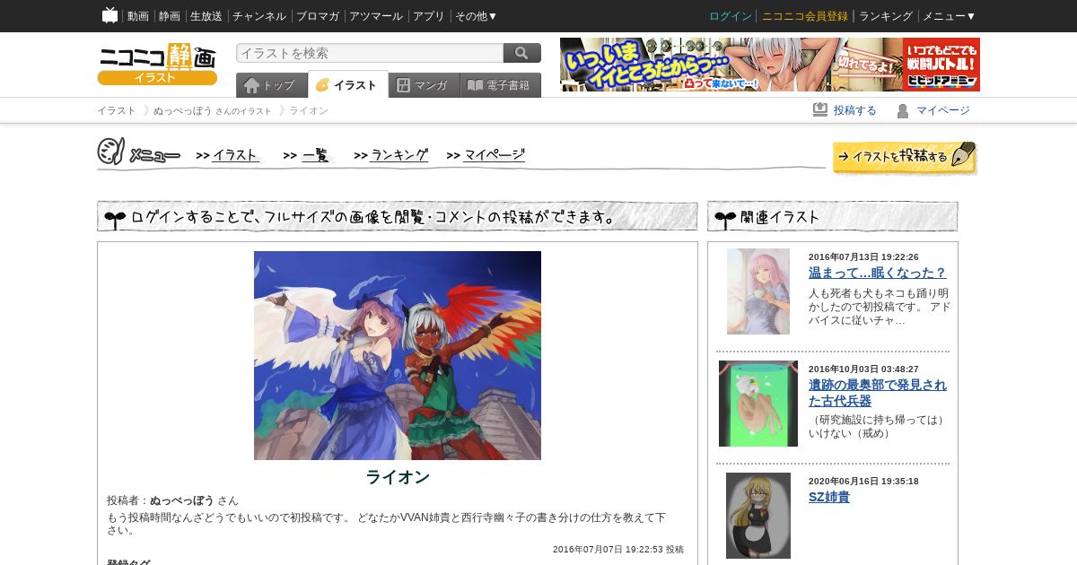Click the Niconico TV icon in top bar
Image resolution: width=1077 pixels, height=565 pixels.
110,15
